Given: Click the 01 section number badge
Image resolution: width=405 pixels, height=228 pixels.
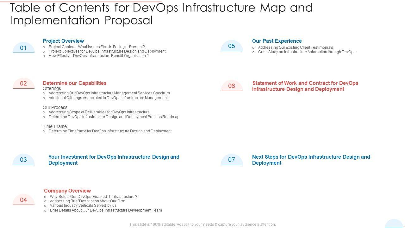Looking at the screenshot, I should tap(23, 48).
